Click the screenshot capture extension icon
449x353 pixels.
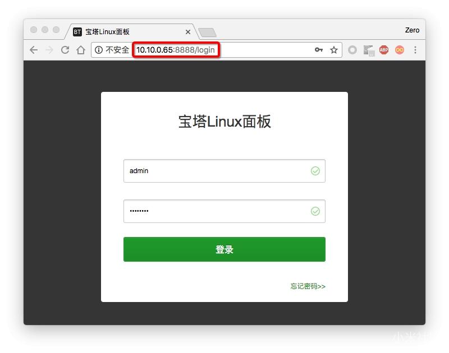coord(368,50)
